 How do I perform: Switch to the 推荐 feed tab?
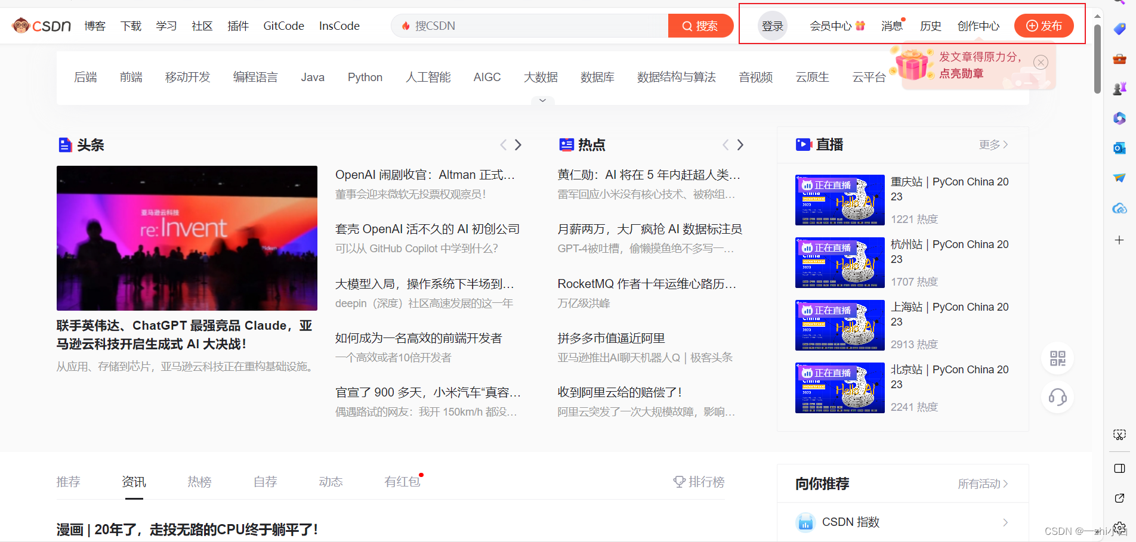point(68,482)
